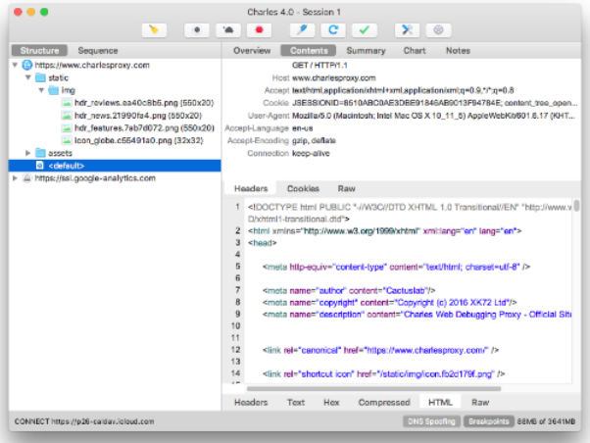
Task: Click image icon of hdr_news.21990fa4.png
Action: click(x=67, y=116)
